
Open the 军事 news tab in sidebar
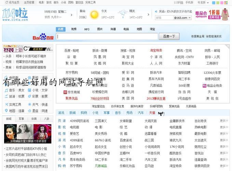click(22, 119)
